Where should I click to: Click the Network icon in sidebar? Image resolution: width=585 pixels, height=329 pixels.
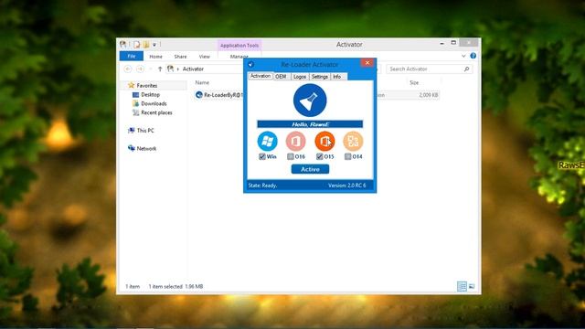(131, 148)
